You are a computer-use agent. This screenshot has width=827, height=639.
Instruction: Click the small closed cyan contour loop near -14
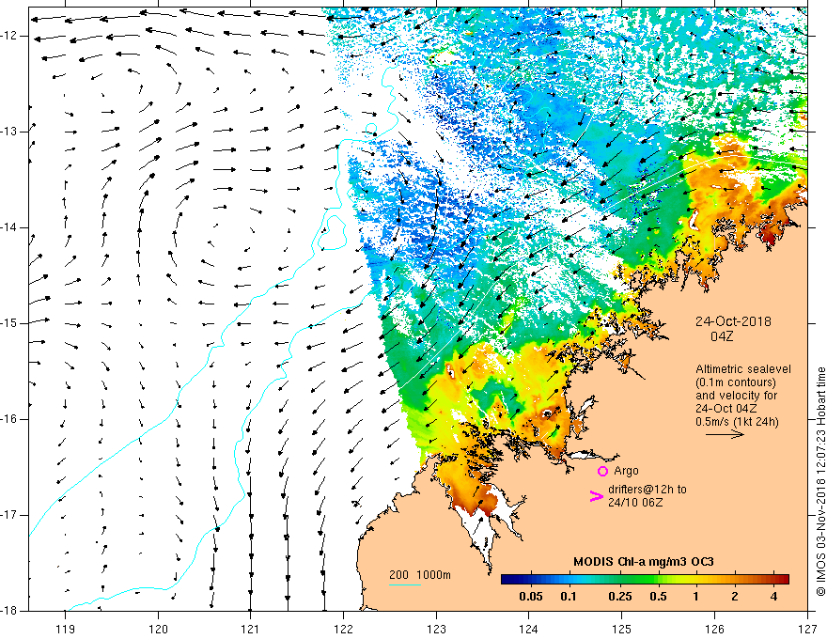tap(332, 232)
